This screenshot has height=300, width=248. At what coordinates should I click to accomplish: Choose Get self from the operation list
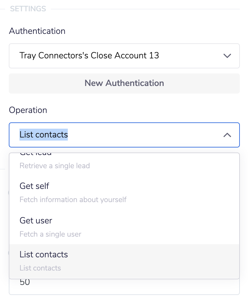(x=34, y=186)
